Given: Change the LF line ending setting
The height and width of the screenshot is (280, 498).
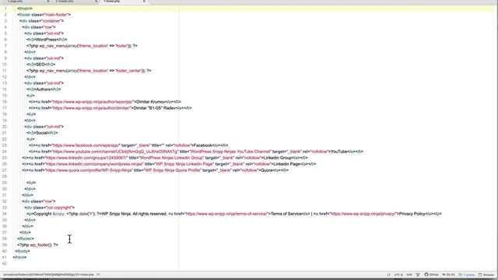Looking at the screenshot, I should (x=388, y=275).
